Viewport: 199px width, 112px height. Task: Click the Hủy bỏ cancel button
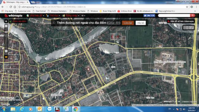coord(141,23)
